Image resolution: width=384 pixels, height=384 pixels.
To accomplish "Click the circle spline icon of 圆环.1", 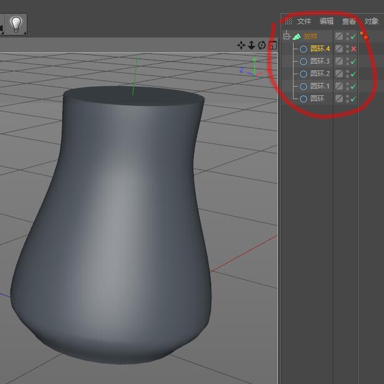I will (x=304, y=86).
